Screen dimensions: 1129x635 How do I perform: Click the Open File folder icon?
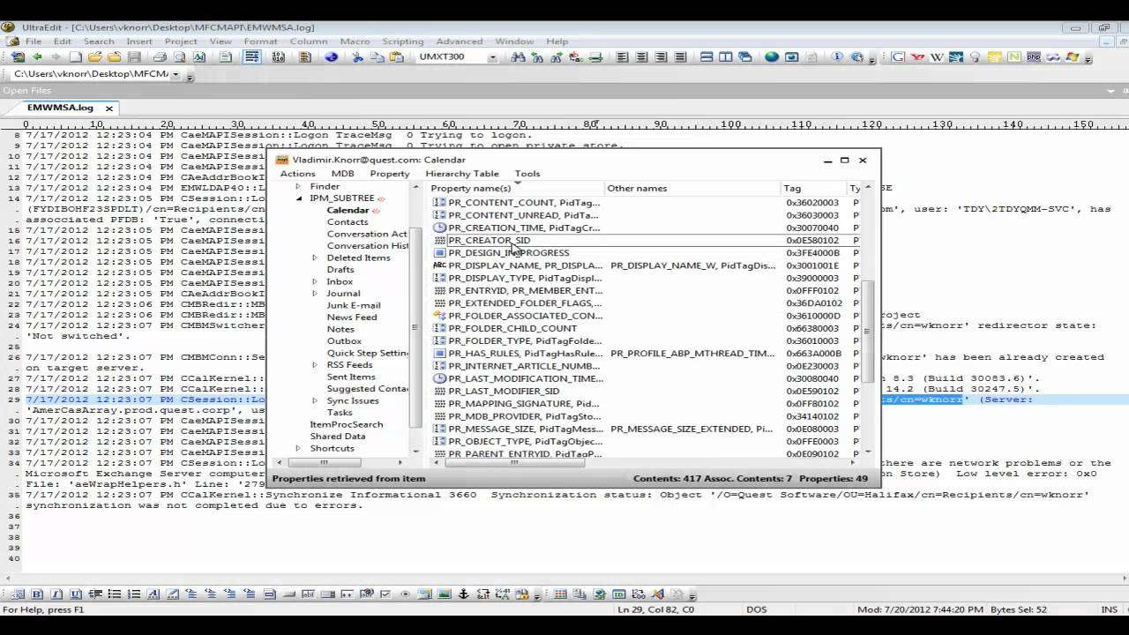pyautogui.click(x=95, y=57)
